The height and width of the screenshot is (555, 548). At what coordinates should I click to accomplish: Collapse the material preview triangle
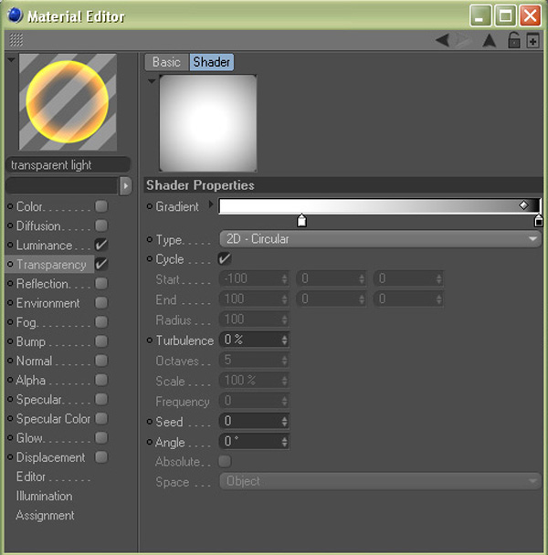(10, 60)
